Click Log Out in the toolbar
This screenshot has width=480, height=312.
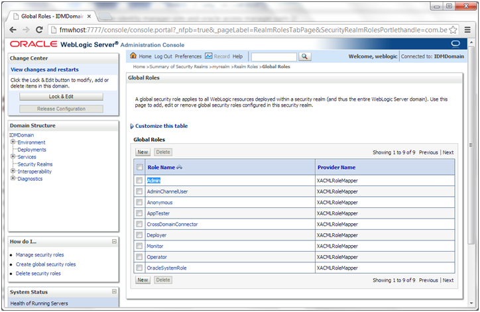[x=163, y=56]
